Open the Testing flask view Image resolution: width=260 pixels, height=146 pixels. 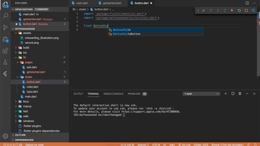(x=5, y=62)
